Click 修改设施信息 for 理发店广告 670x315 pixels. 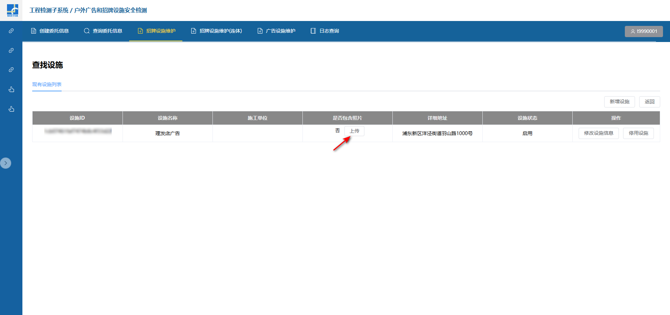coord(598,133)
